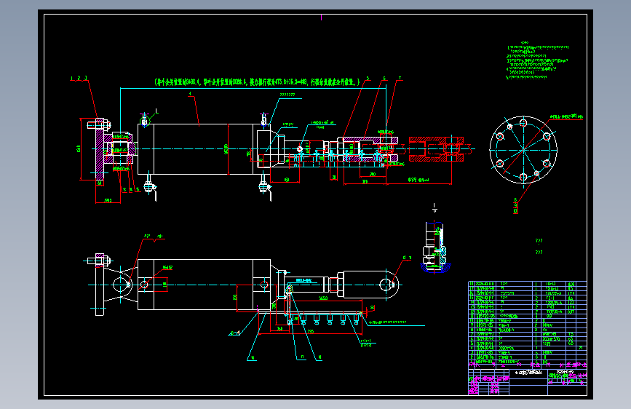Click the 60 dimension under piston rod
The image size is (631, 409).
(x=287, y=180)
